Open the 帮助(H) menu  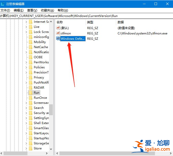pos(63,10)
